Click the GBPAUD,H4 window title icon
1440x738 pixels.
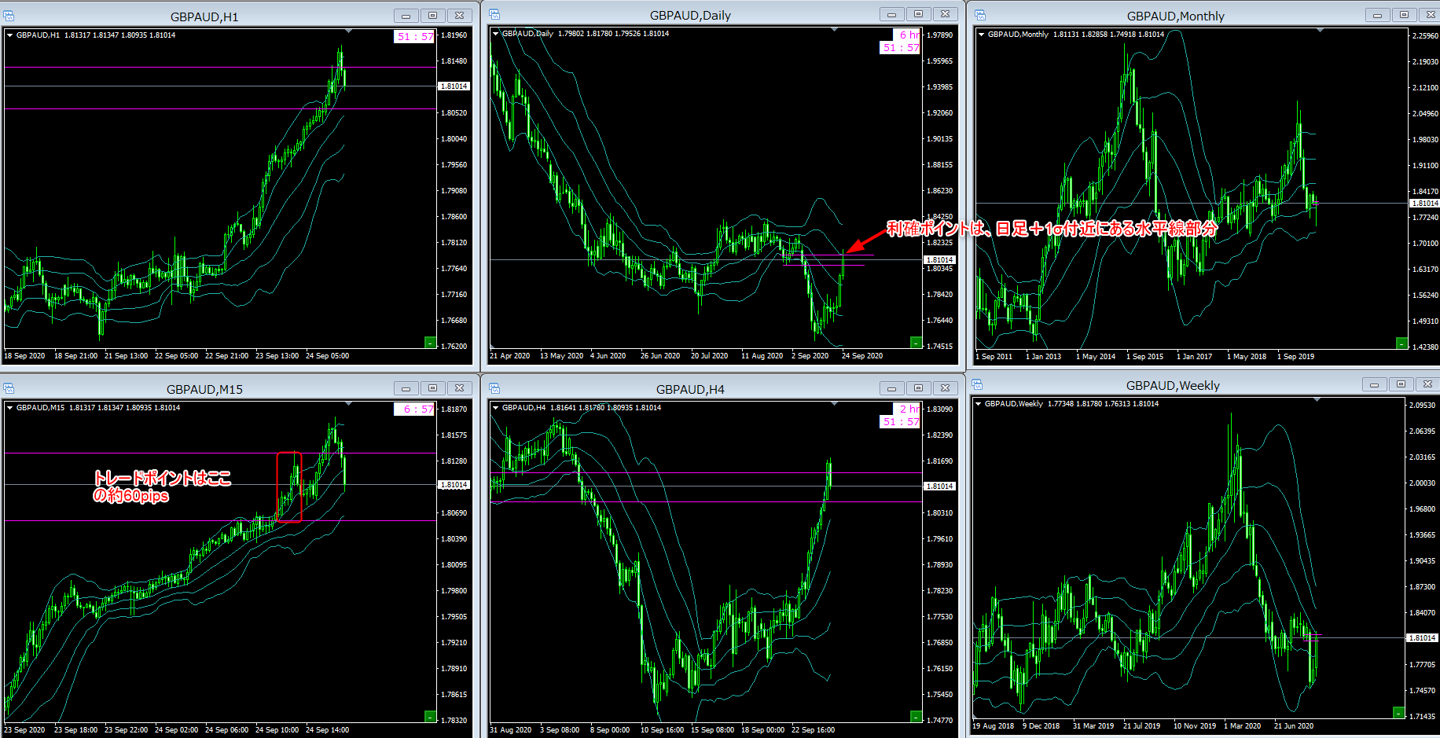pyautogui.click(x=494, y=388)
